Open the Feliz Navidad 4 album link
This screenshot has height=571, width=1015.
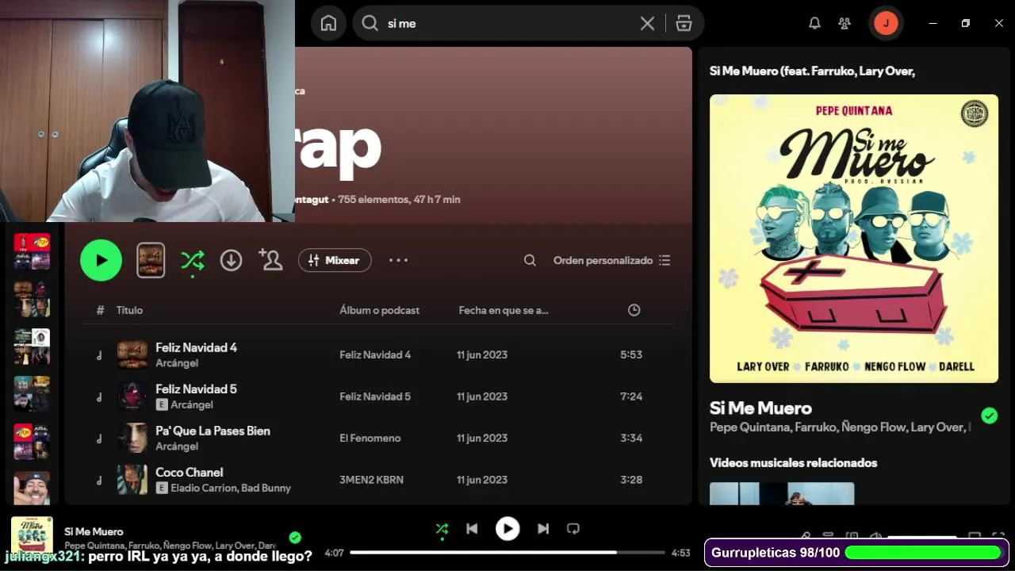375,354
